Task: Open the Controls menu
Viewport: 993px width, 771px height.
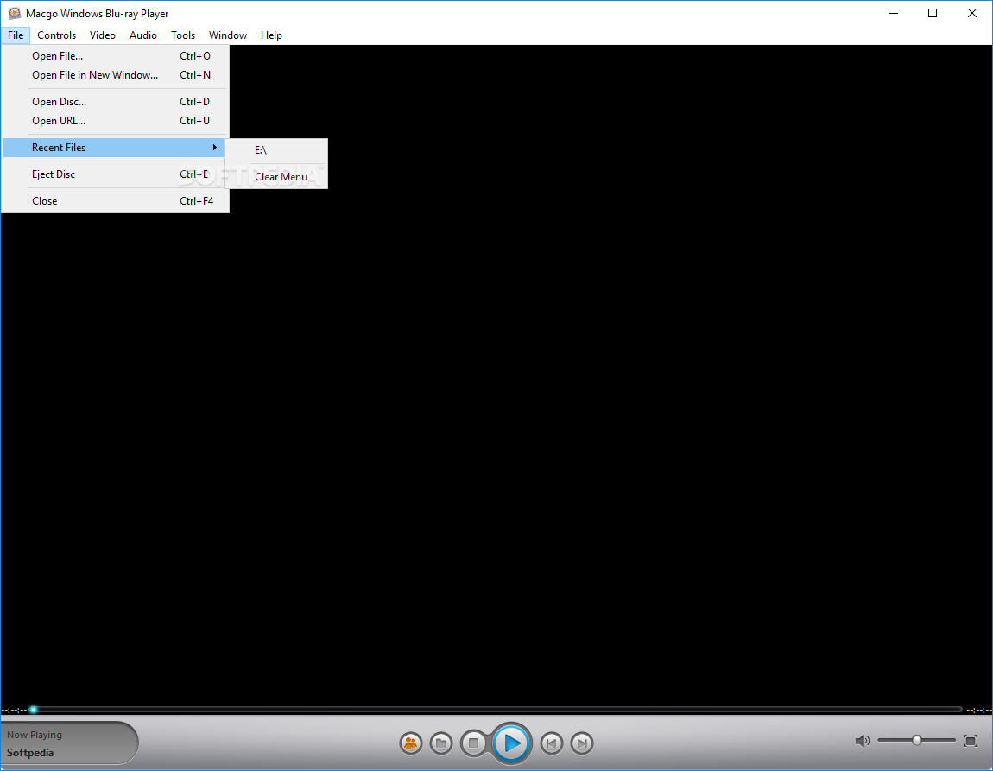Action: coord(56,35)
